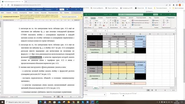Click Wrap Text icon in Excel alignment
The width and height of the screenshot is (185, 104).
118,21
